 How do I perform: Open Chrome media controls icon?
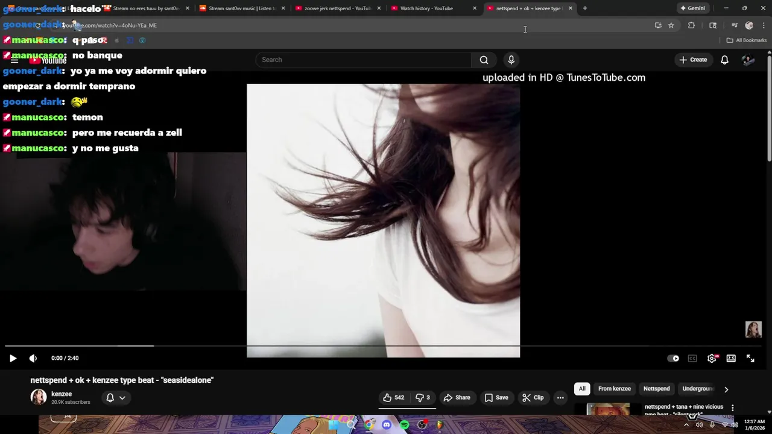click(734, 25)
